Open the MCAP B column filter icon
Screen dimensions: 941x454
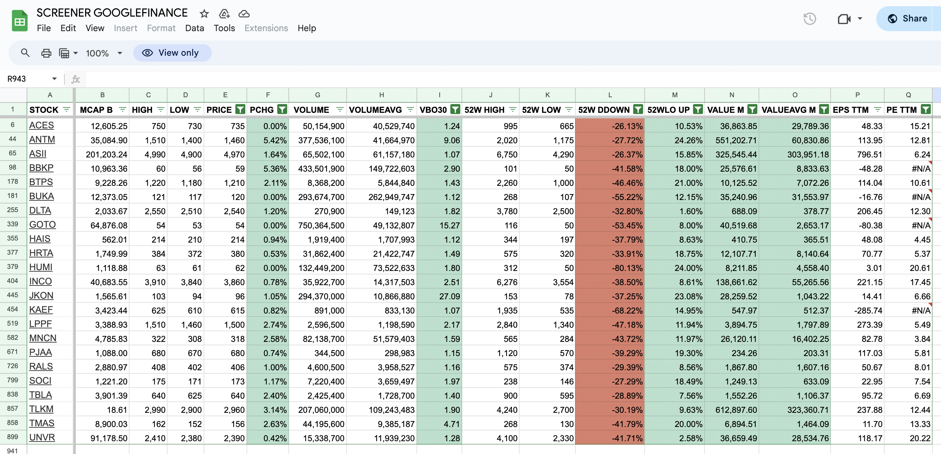pos(123,109)
